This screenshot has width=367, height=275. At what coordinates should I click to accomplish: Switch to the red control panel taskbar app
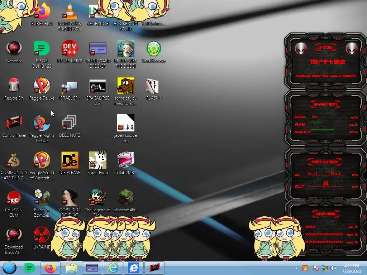[x=154, y=268]
